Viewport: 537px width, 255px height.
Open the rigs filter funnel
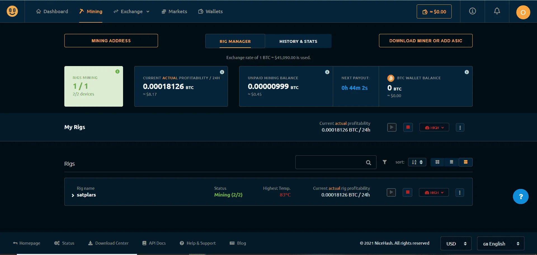click(385, 162)
